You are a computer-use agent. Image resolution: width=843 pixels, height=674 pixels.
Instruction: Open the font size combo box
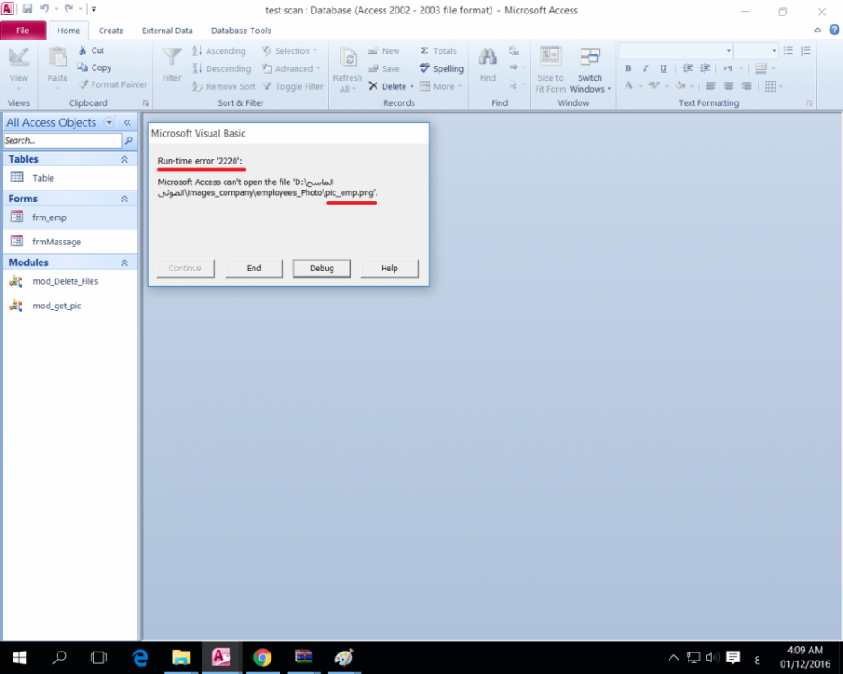coord(756,50)
